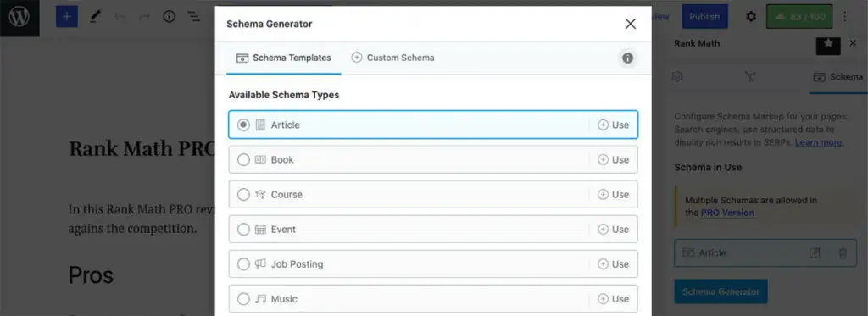Open document details info icon in toolbar
Screen dimensions: 868x316
[x=169, y=17]
